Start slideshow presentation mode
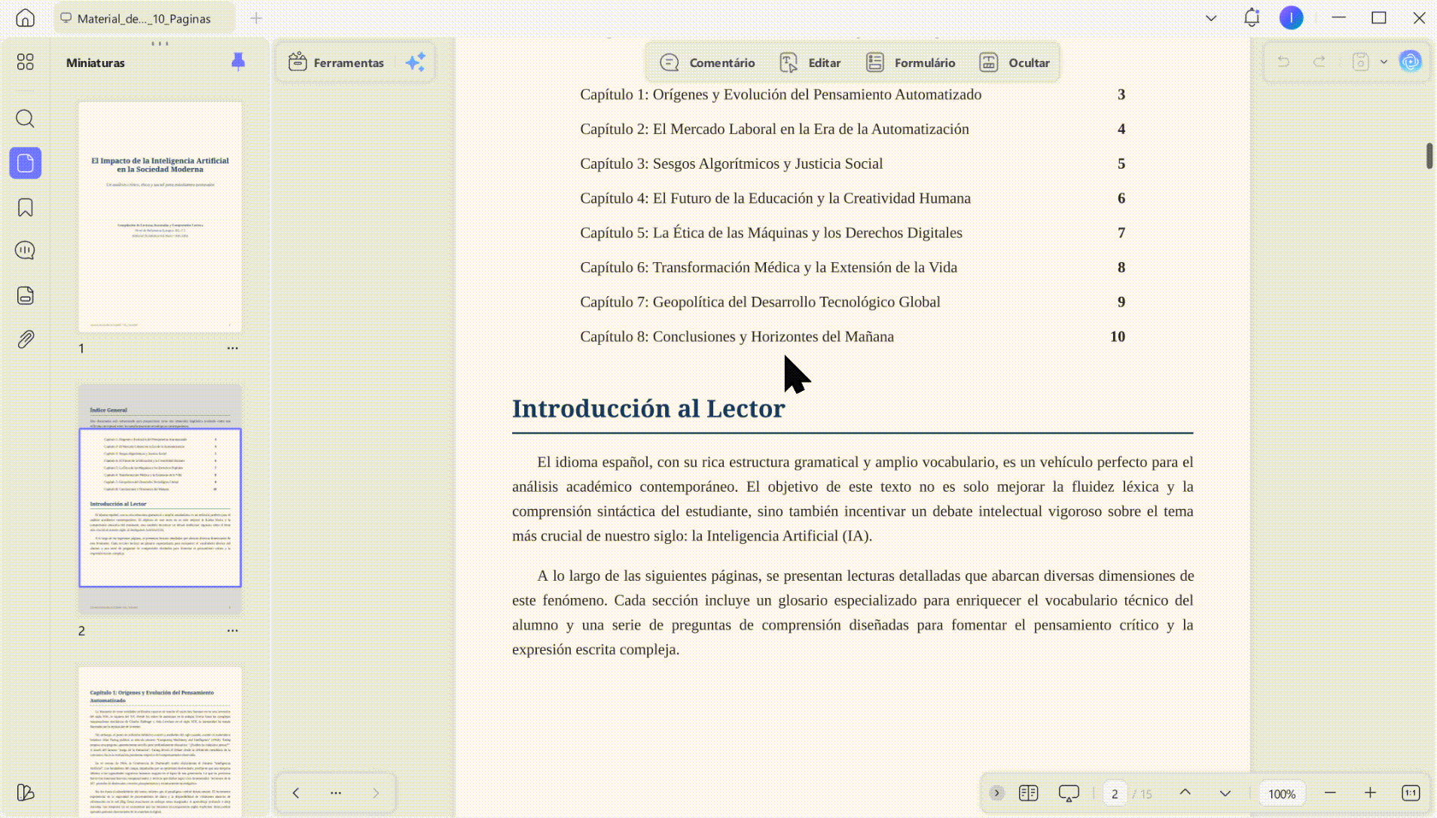Screen dimensions: 1437x818 (x=1069, y=792)
